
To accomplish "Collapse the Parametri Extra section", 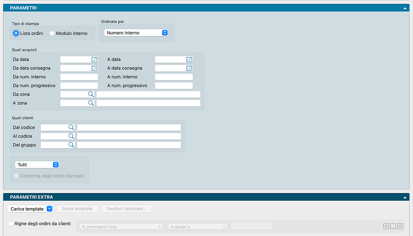I will [x=405, y=197].
